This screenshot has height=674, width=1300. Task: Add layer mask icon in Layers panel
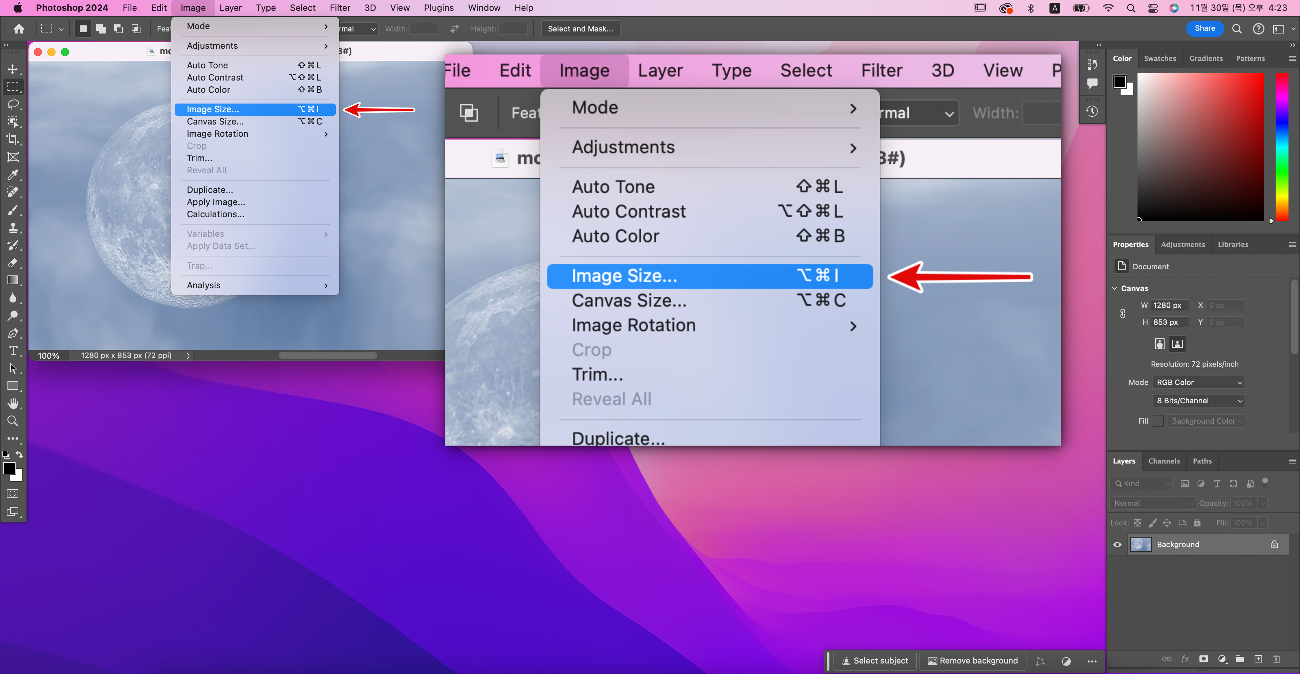[x=1203, y=659]
